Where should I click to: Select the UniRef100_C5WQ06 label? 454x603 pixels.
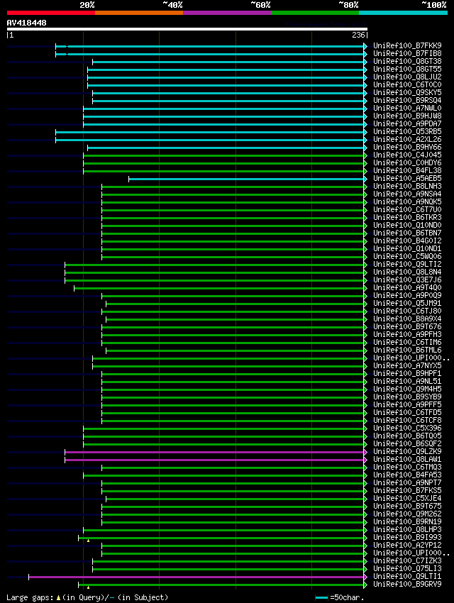click(x=407, y=257)
